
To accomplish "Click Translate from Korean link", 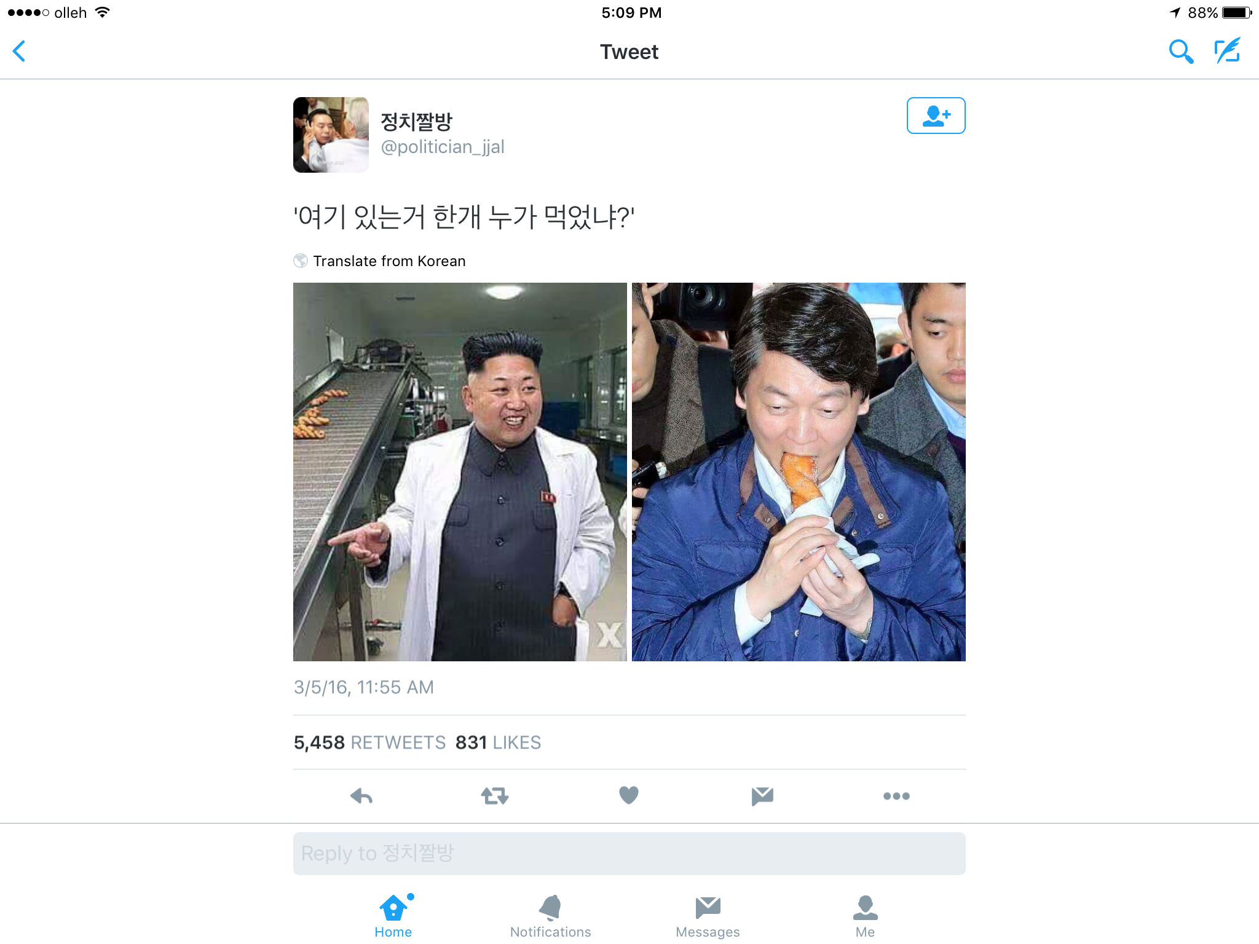I will tap(389, 261).
